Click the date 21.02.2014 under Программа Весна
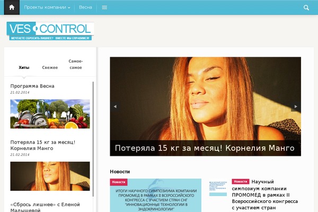The height and width of the screenshot is (212, 318). coord(20,92)
